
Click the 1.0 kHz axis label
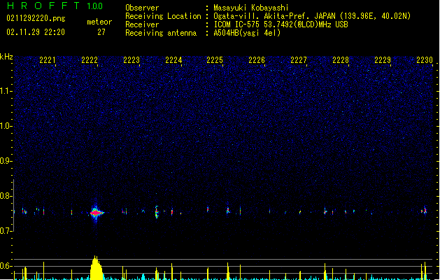tap(6, 126)
